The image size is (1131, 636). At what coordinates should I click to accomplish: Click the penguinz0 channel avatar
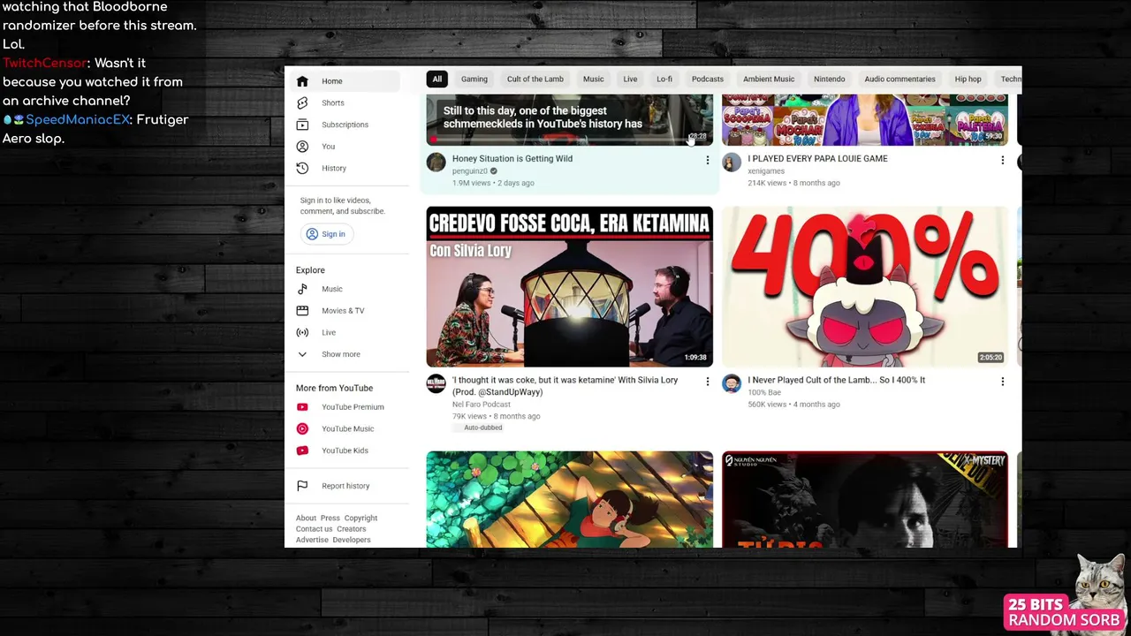coord(436,163)
